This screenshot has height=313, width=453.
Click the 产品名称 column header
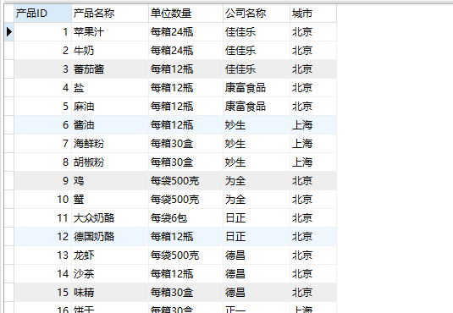tap(110, 14)
